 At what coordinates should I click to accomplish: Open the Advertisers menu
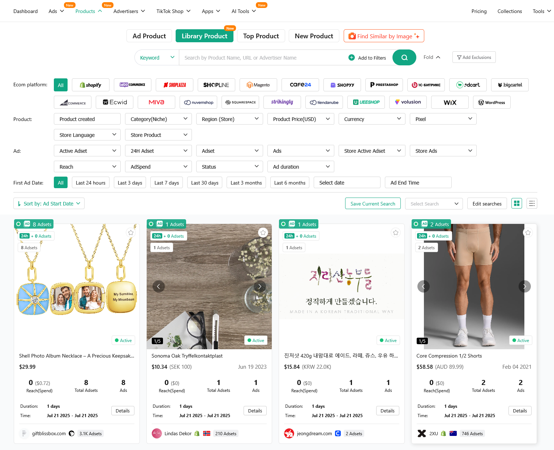point(129,11)
